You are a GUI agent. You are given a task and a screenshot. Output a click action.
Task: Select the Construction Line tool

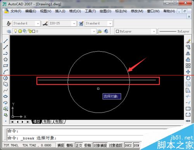tap(5, 47)
